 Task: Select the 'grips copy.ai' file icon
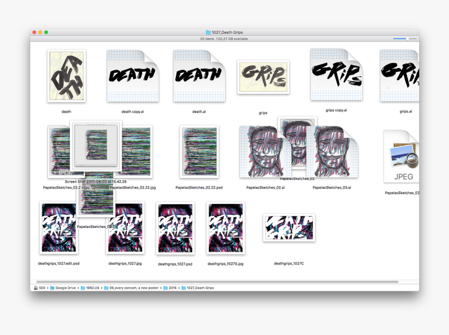coord(336,75)
